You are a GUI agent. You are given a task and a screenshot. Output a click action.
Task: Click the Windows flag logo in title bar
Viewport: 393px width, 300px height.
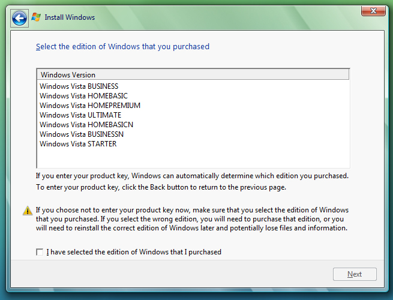pyautogui.click(x=36, y=17)
